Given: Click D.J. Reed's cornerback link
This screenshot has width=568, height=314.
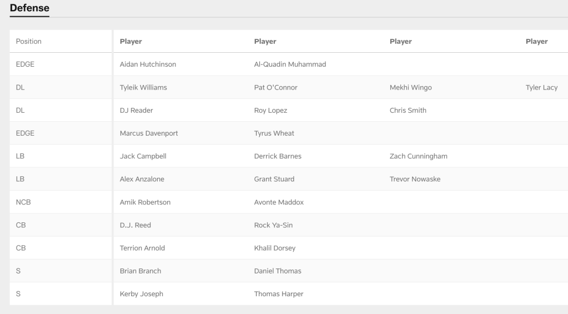Looking at the screenshot, I should (x=135, y=225).
